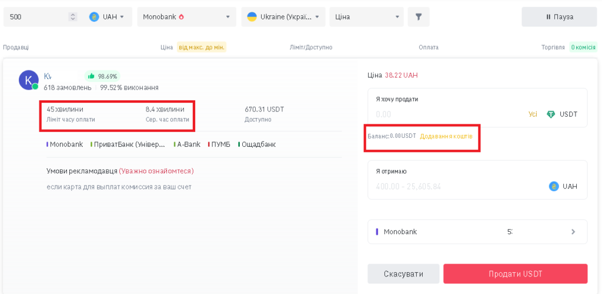The height and width of the screenshot is (294, 602).
Task: Click the Продавці column header
Action: point(16,48)
